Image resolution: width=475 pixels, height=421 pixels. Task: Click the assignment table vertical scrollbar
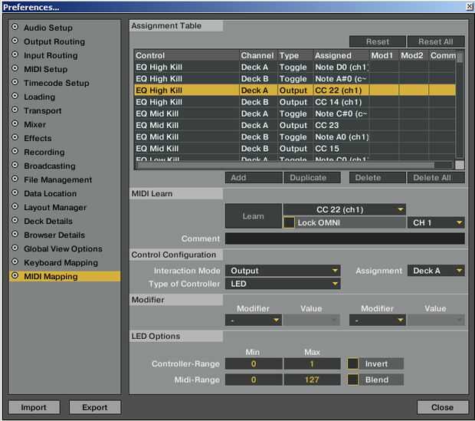click(x=460, y=106)
